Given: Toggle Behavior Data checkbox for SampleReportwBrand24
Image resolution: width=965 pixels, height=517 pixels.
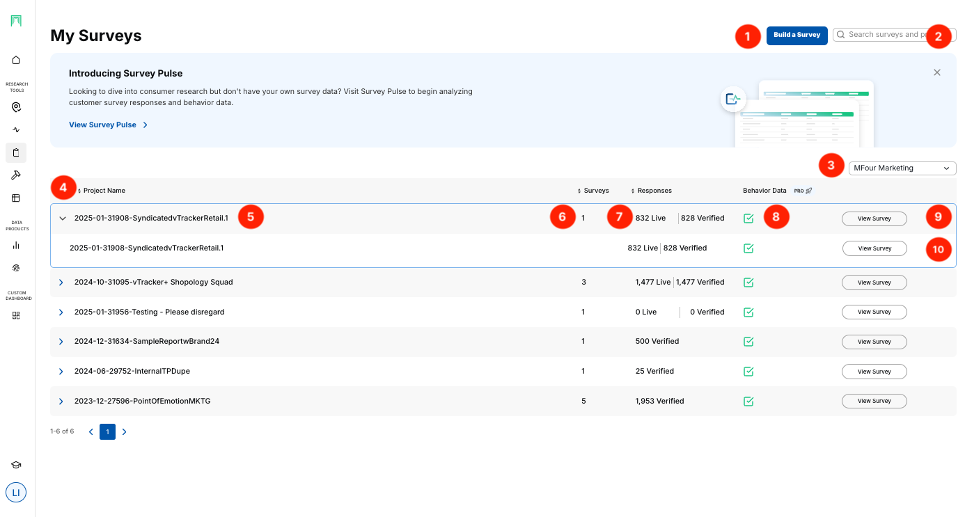Looking at the screenshot, I should (x=748, y=342).
